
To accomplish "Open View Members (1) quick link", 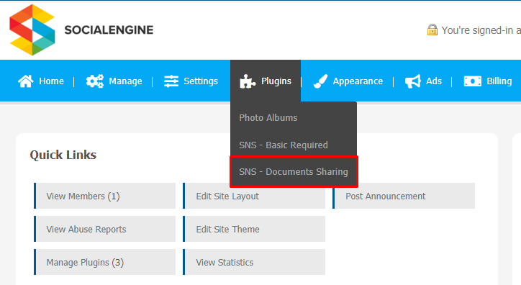I will [x=104, y=196].
